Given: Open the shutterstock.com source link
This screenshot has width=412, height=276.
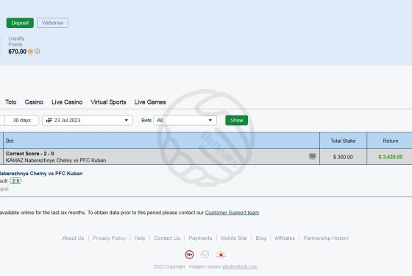Looking at the screenshot, I should pos(240,266).
